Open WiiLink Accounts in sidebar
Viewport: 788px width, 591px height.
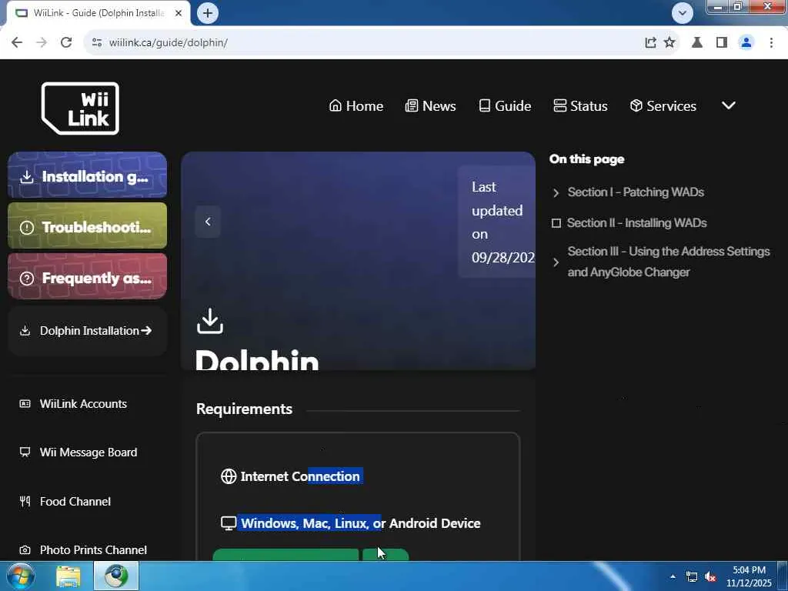pyautogui.click(x=73, y=403)
